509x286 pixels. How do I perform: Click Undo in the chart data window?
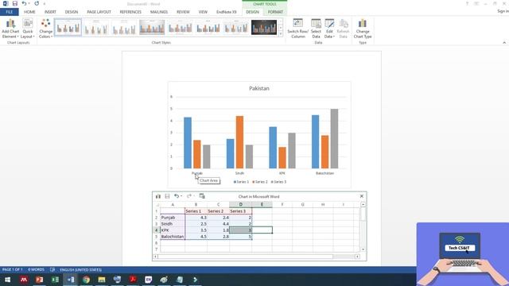[176, 196]
